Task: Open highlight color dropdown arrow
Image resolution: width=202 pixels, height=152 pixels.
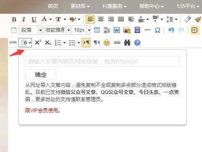Action: tap(79, 19)
